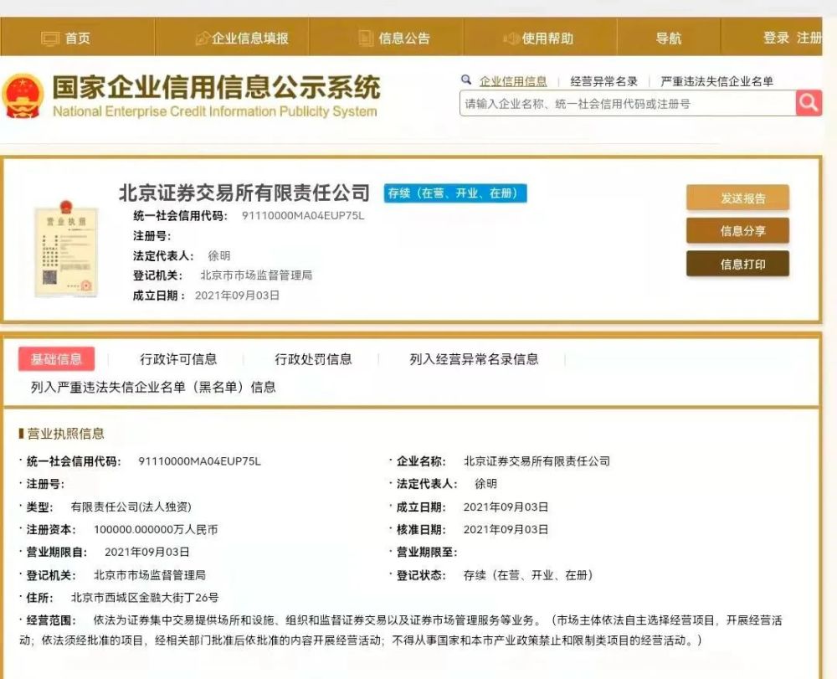Click the speaker icon beside 使用帮助

point(511,39)
